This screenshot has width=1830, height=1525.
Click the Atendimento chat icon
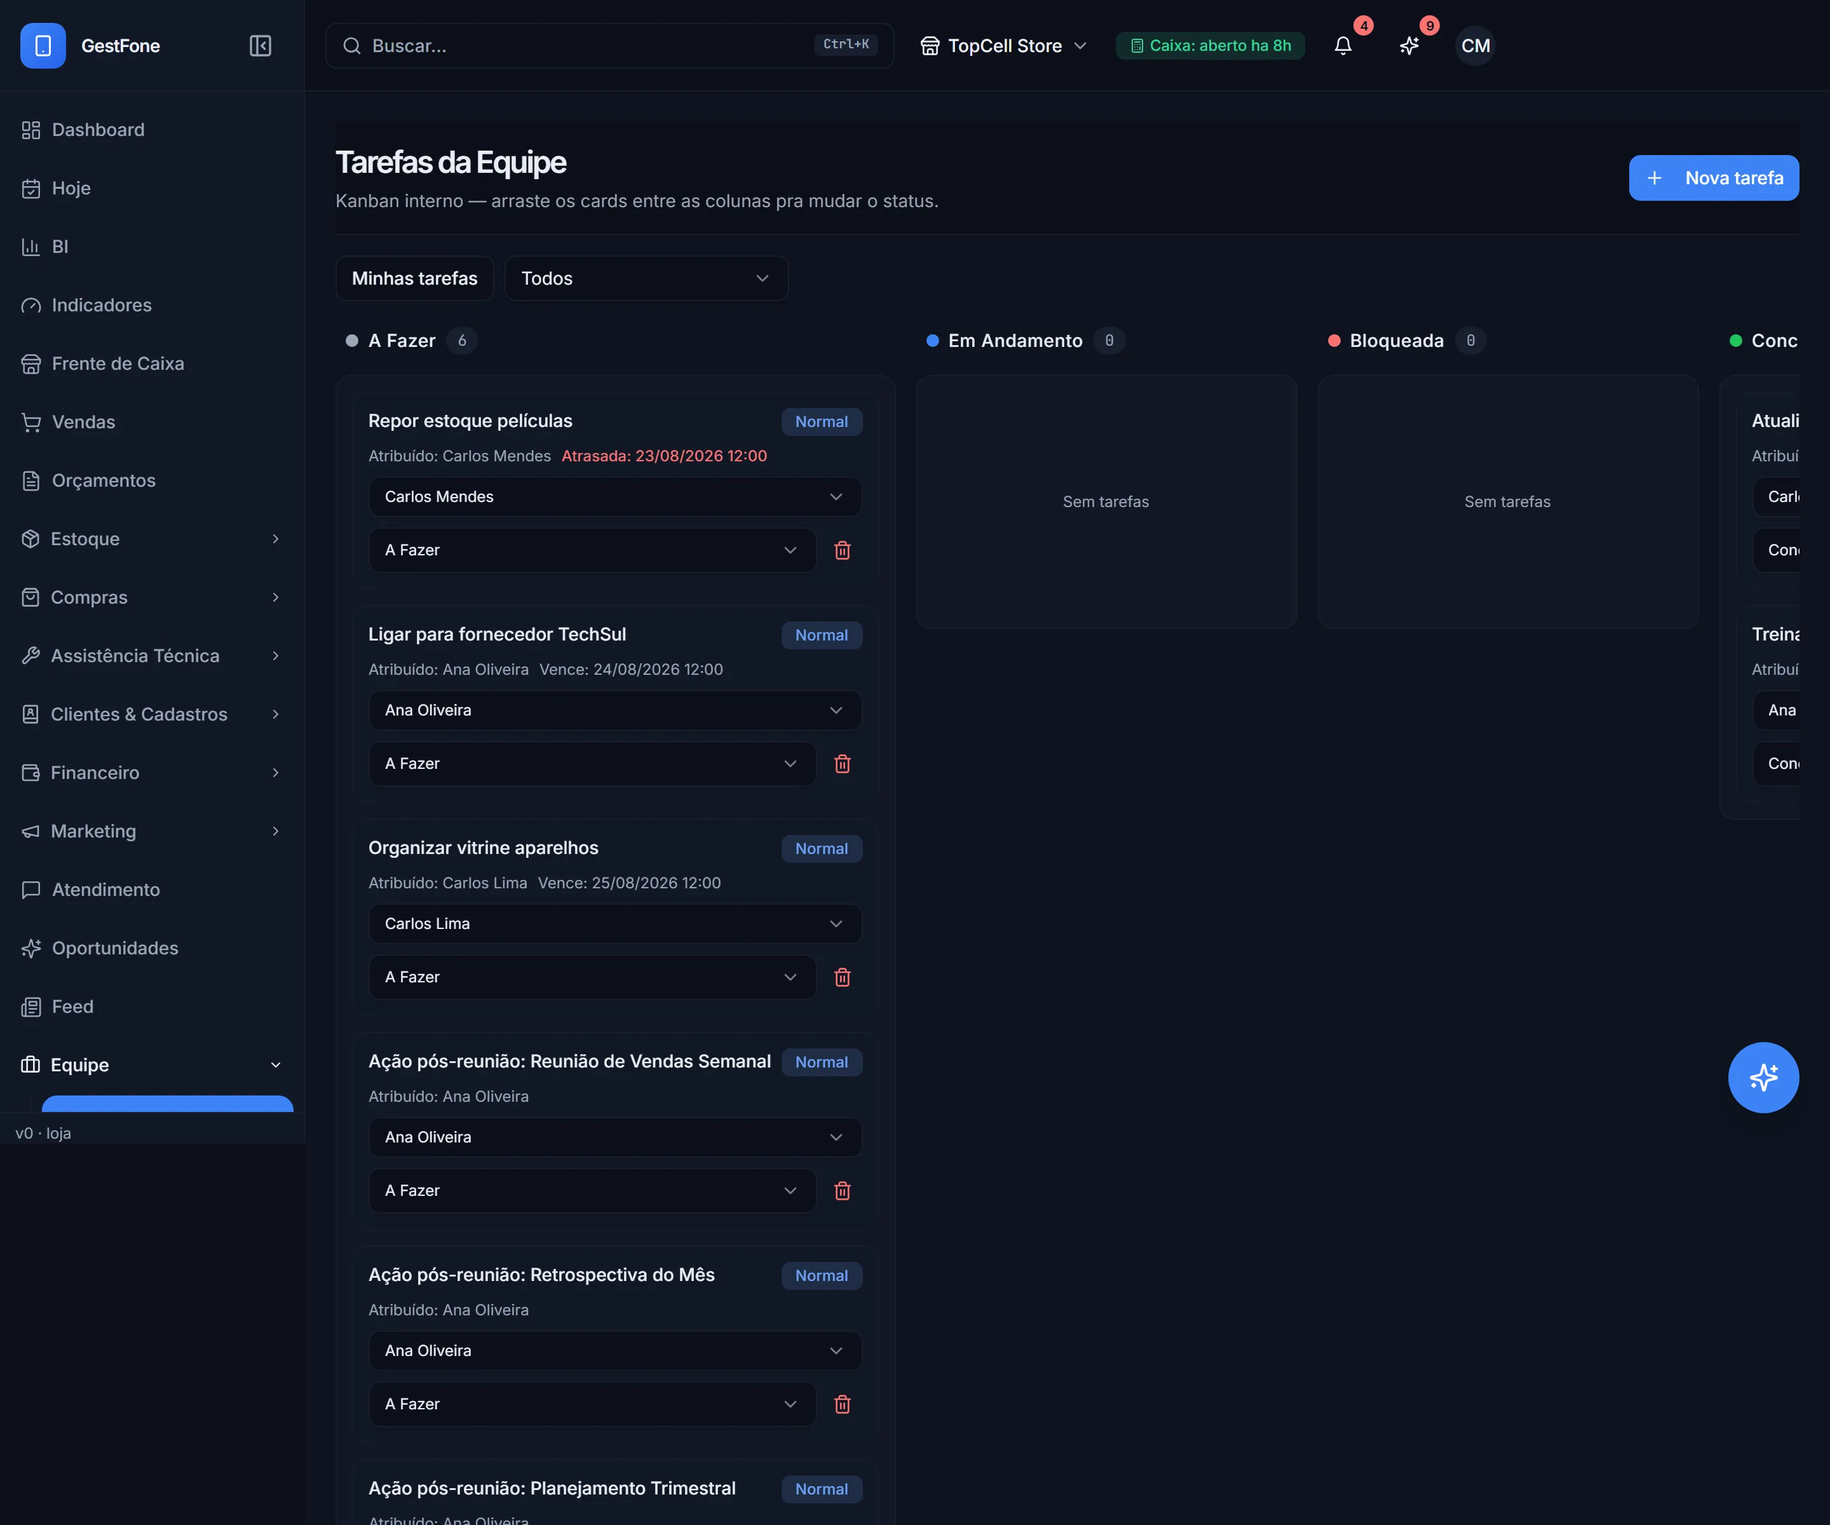(x=31, y=890)
